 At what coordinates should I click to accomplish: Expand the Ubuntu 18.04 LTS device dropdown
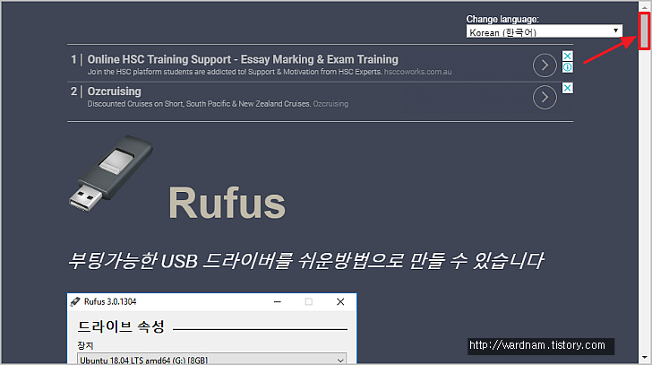(x=211, y=360)
